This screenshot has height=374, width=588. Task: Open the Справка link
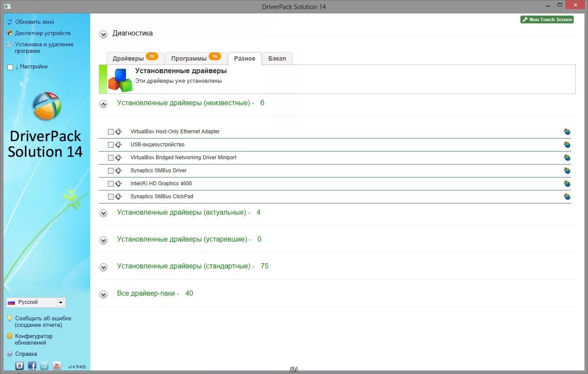pyautogui.click(x=26, y=354)
